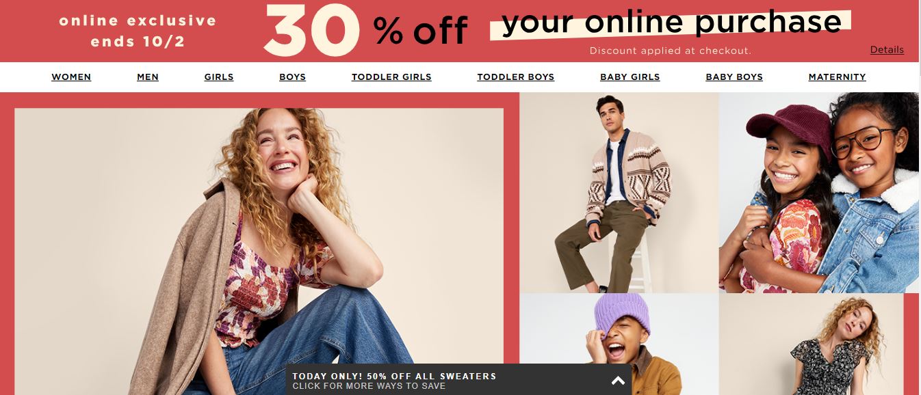Viewport: 921px width, 395px height.
Task: Select the woman in black floral dress
Action: coord(812,344)
